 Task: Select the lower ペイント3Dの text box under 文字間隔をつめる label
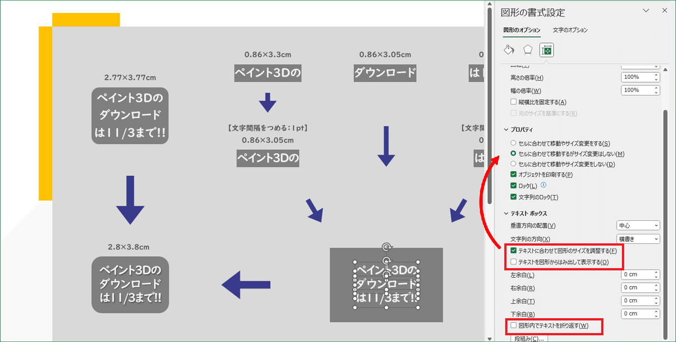coord(268,158)
